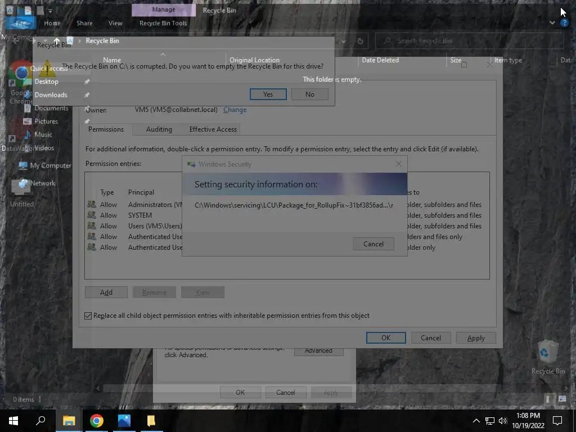This screenshot has height=432, width=576.
Task: Click the refresh button in address bar
Action: pos(361,41)
